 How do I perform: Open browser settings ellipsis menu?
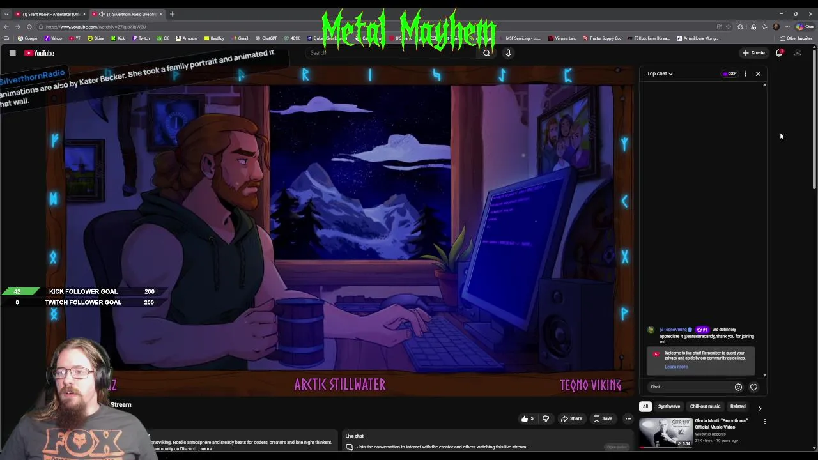[787, 27]
